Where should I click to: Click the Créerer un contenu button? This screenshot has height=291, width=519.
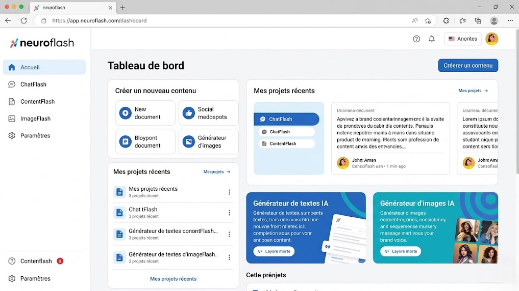[x=467, y=66]
